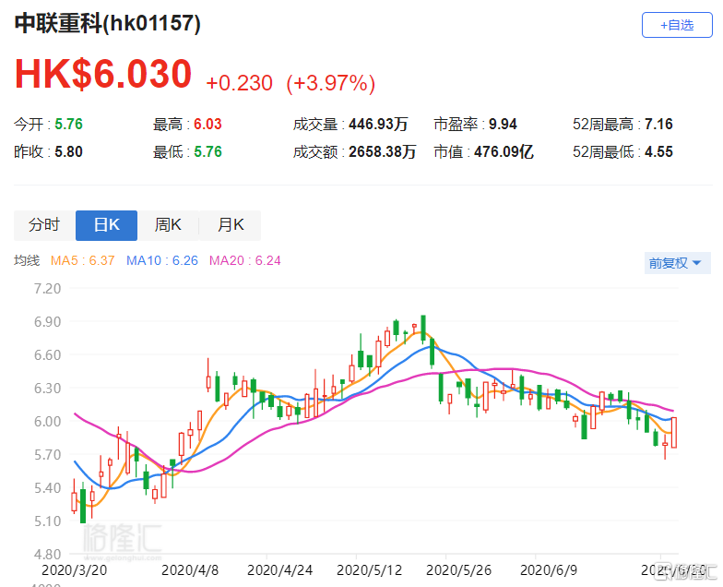Click the 2020/4/24 date axis label
This screenshot has width=723, height=587.
click(280, 570)
